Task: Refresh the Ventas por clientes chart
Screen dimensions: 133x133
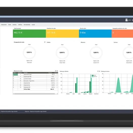Action: (98, 71)
